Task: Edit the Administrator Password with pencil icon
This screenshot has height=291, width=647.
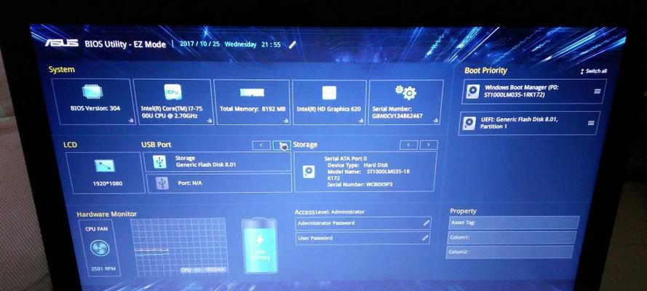Action: [426, 223]
